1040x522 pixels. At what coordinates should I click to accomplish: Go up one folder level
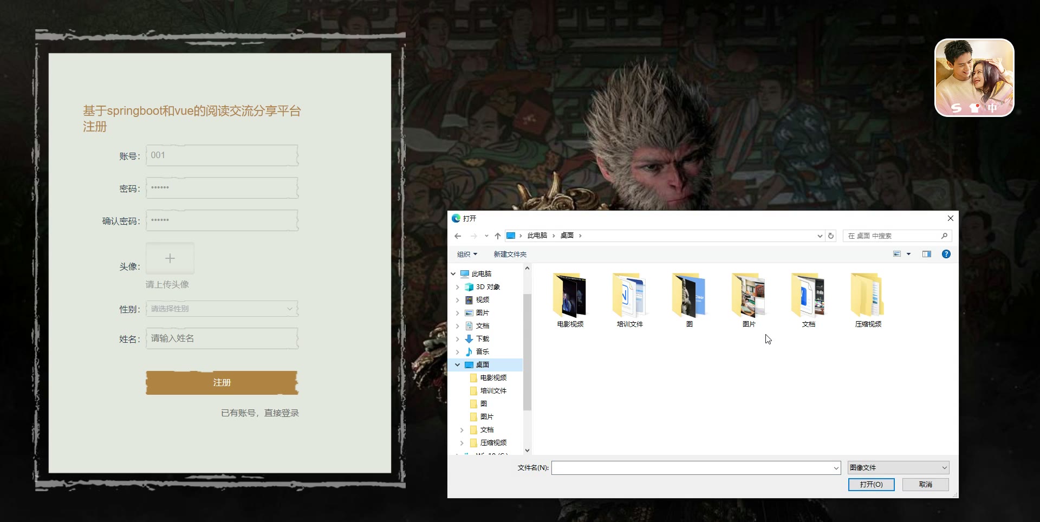(498, 236)
